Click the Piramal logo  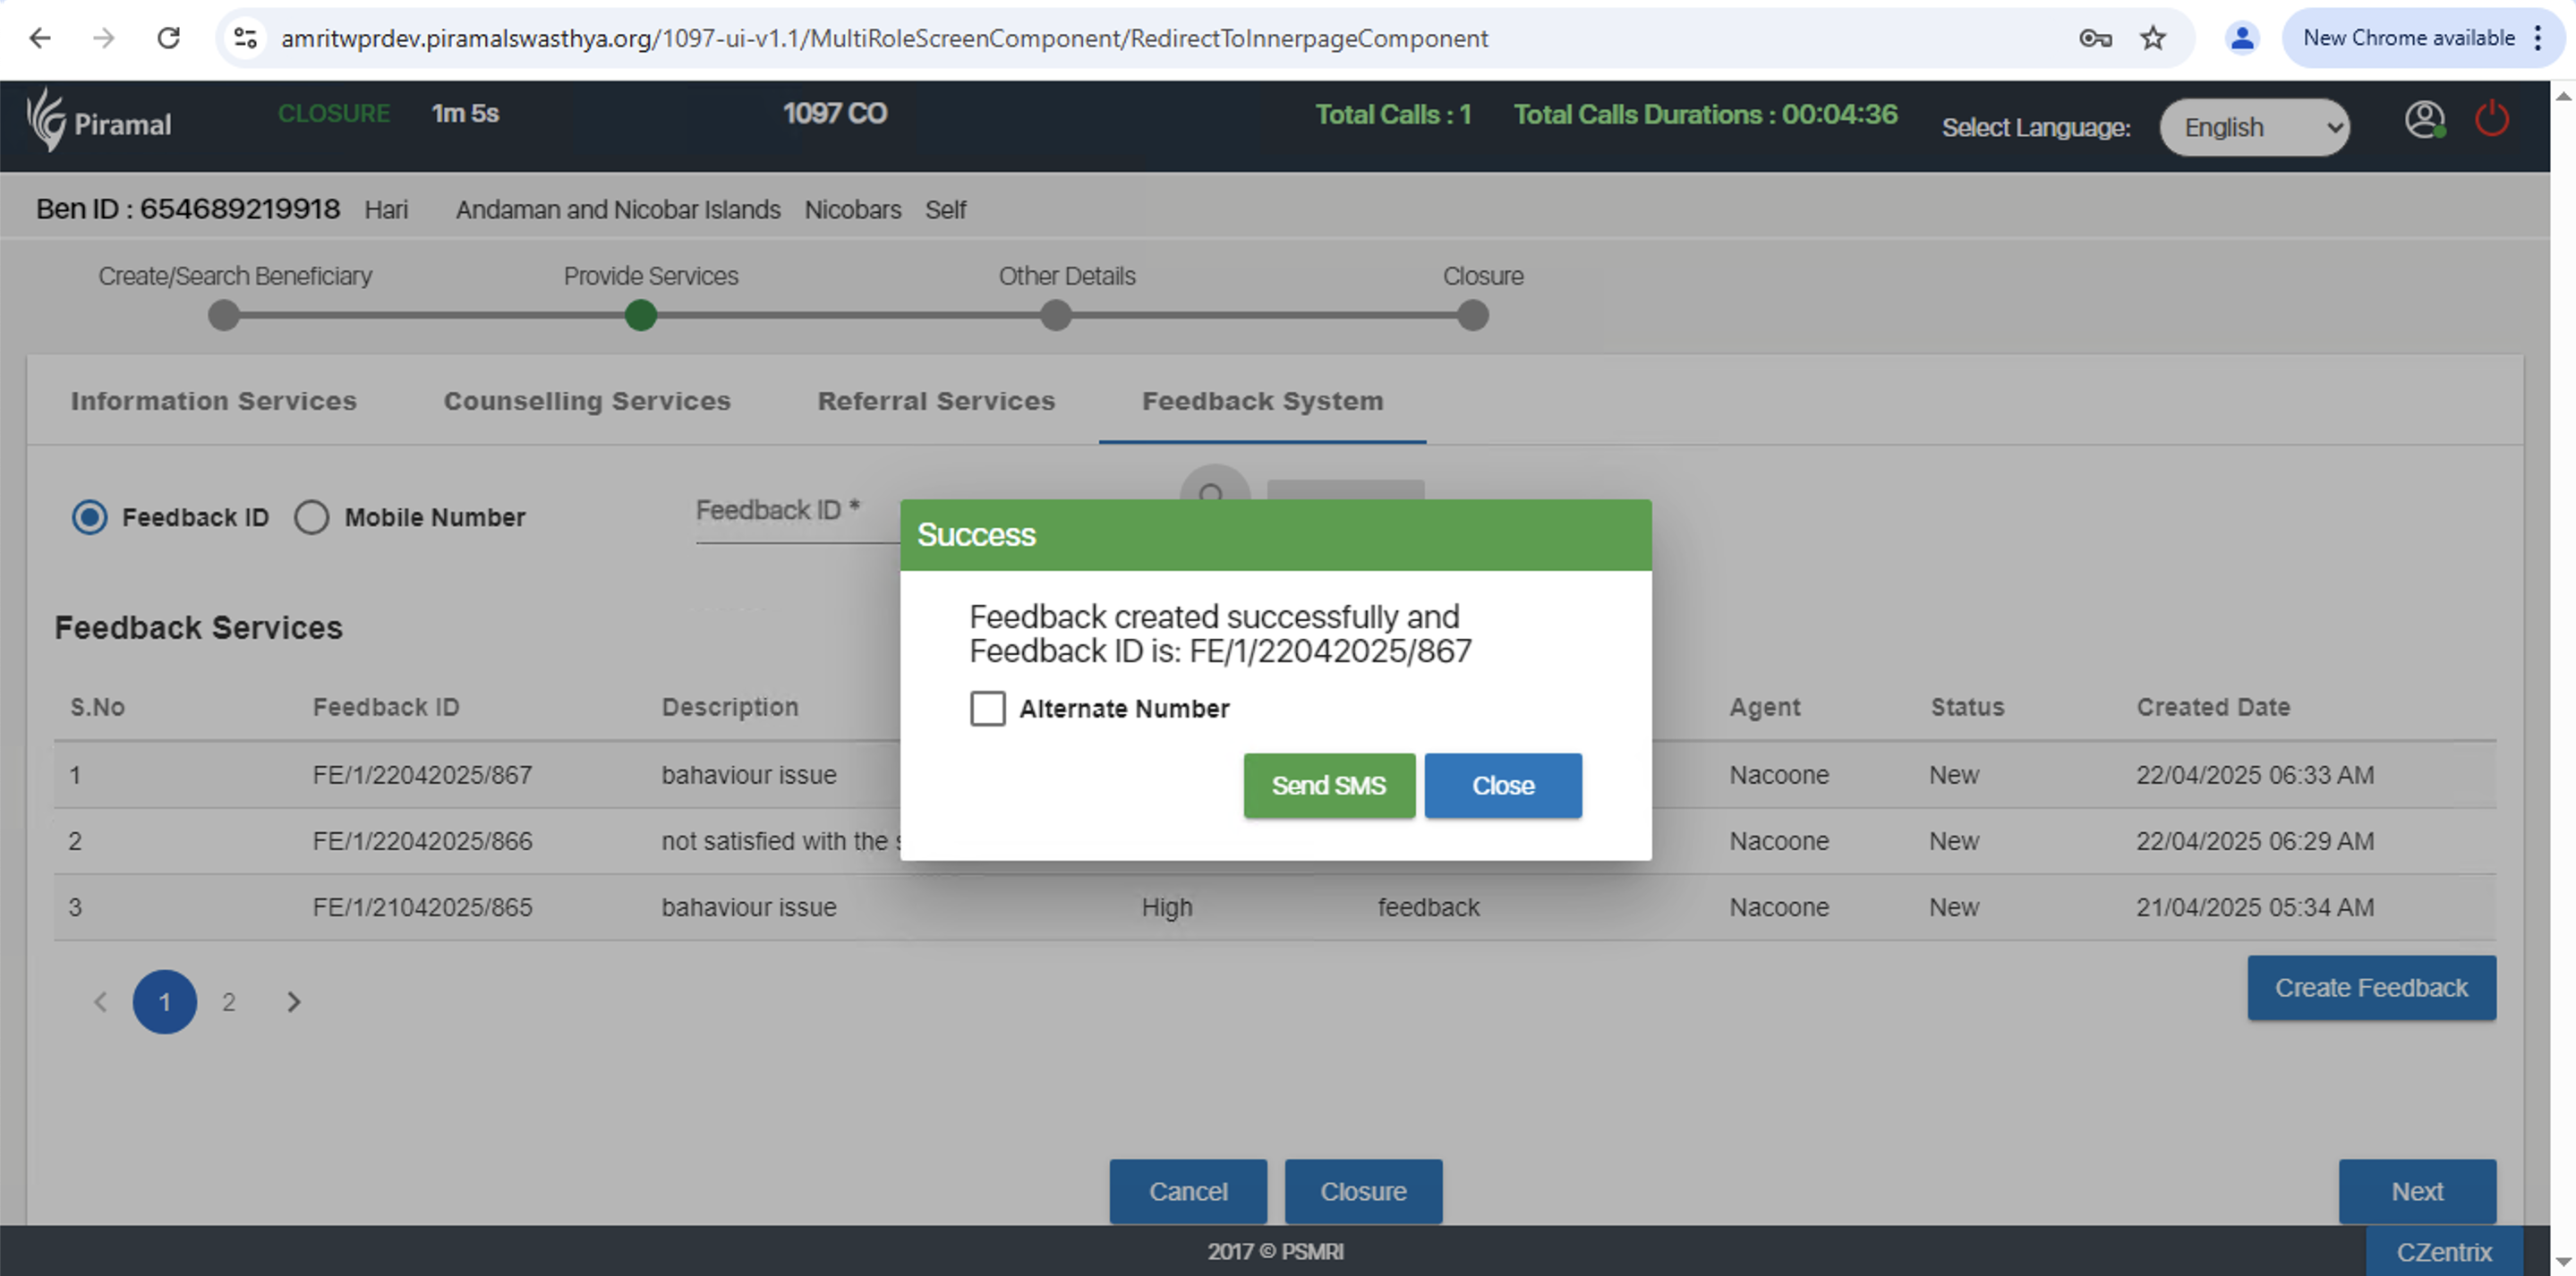click(x=98, y=121)
